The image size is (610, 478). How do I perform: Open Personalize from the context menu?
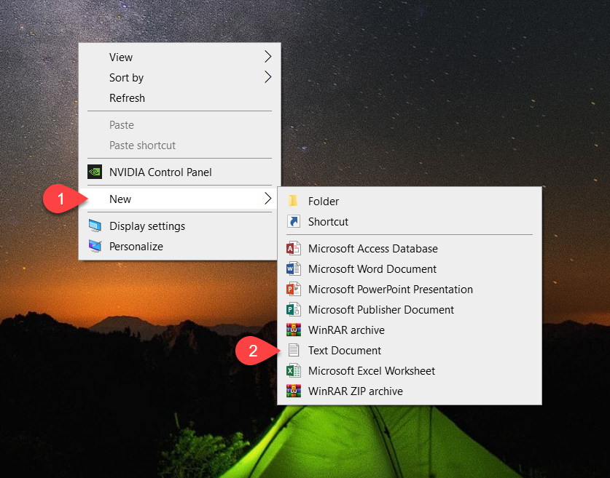(136, 247)
